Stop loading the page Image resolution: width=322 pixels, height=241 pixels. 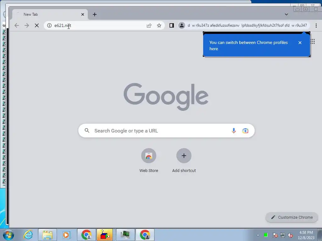pos(37,25)
